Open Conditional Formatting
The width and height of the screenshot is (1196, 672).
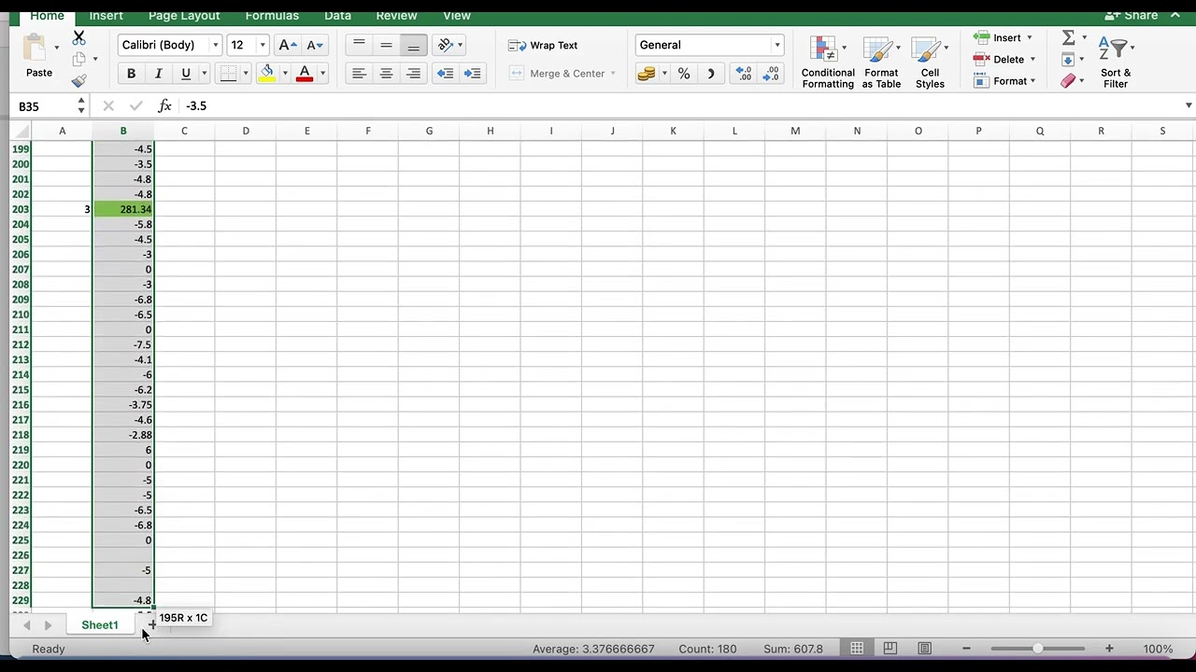(827, 63)
